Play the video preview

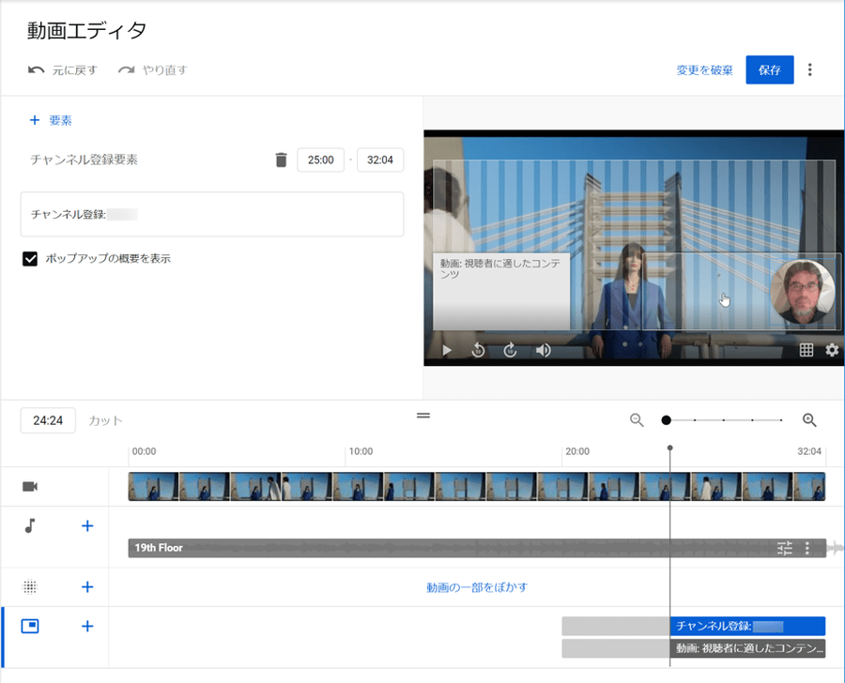[x=447, y=350]
